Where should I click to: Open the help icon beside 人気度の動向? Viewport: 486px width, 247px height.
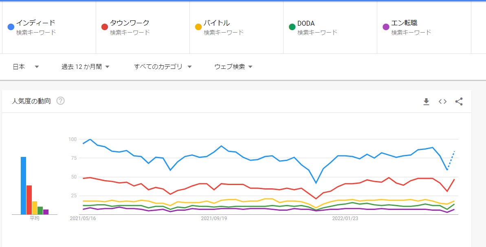[x=60, y=101]
